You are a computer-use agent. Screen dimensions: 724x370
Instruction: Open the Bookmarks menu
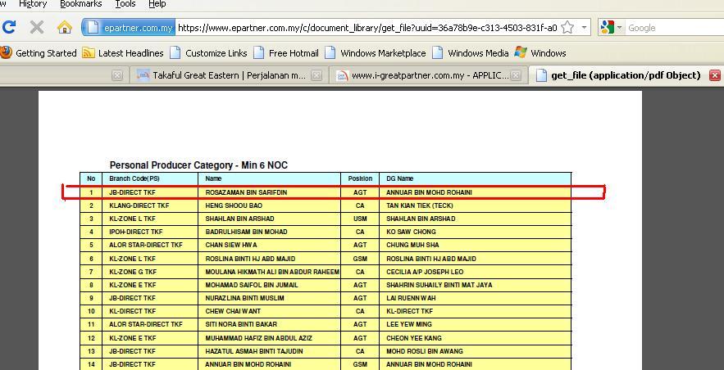(80, 4)
